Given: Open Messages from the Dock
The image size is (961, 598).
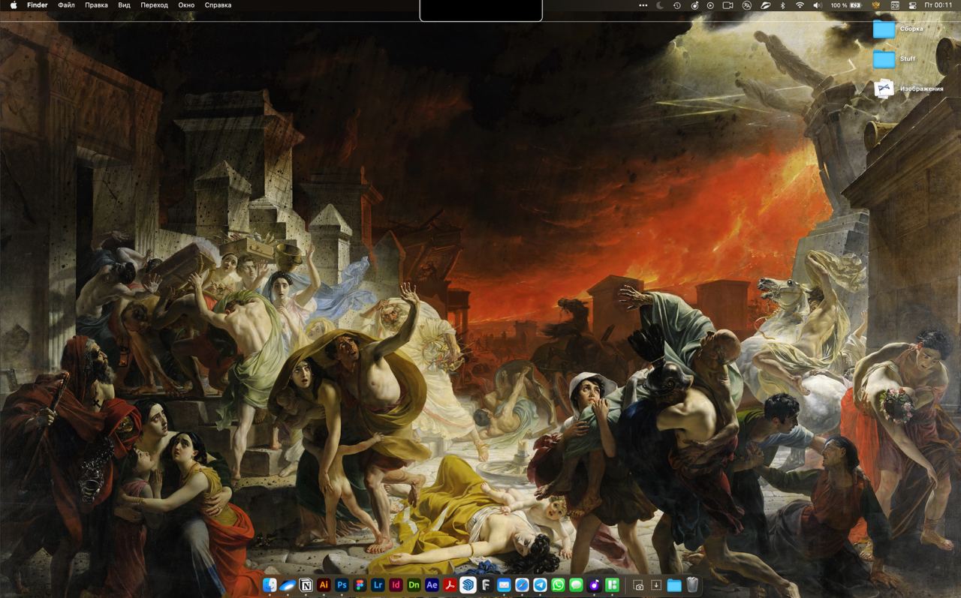Looking at the screenshot, I should click(x=576, y=585).
